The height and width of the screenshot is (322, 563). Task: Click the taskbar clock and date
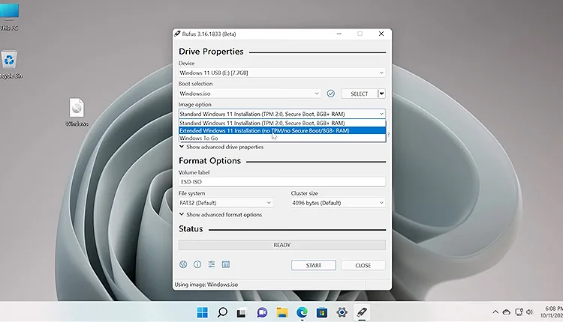pyautogui.click(x=552, y=312)
